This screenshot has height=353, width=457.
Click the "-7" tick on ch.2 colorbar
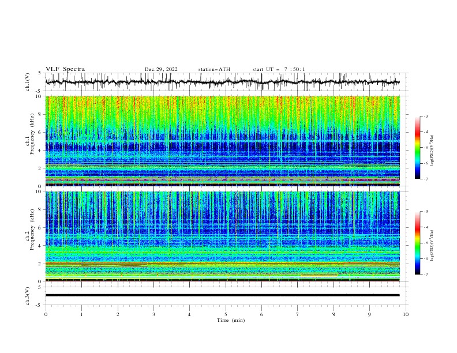(x=426, y=275)
